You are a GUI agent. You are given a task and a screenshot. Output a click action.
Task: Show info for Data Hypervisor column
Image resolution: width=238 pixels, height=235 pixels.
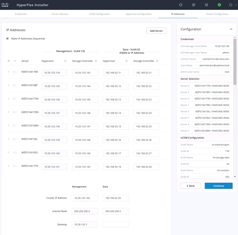pyautogui.click(x=126, y=61)
